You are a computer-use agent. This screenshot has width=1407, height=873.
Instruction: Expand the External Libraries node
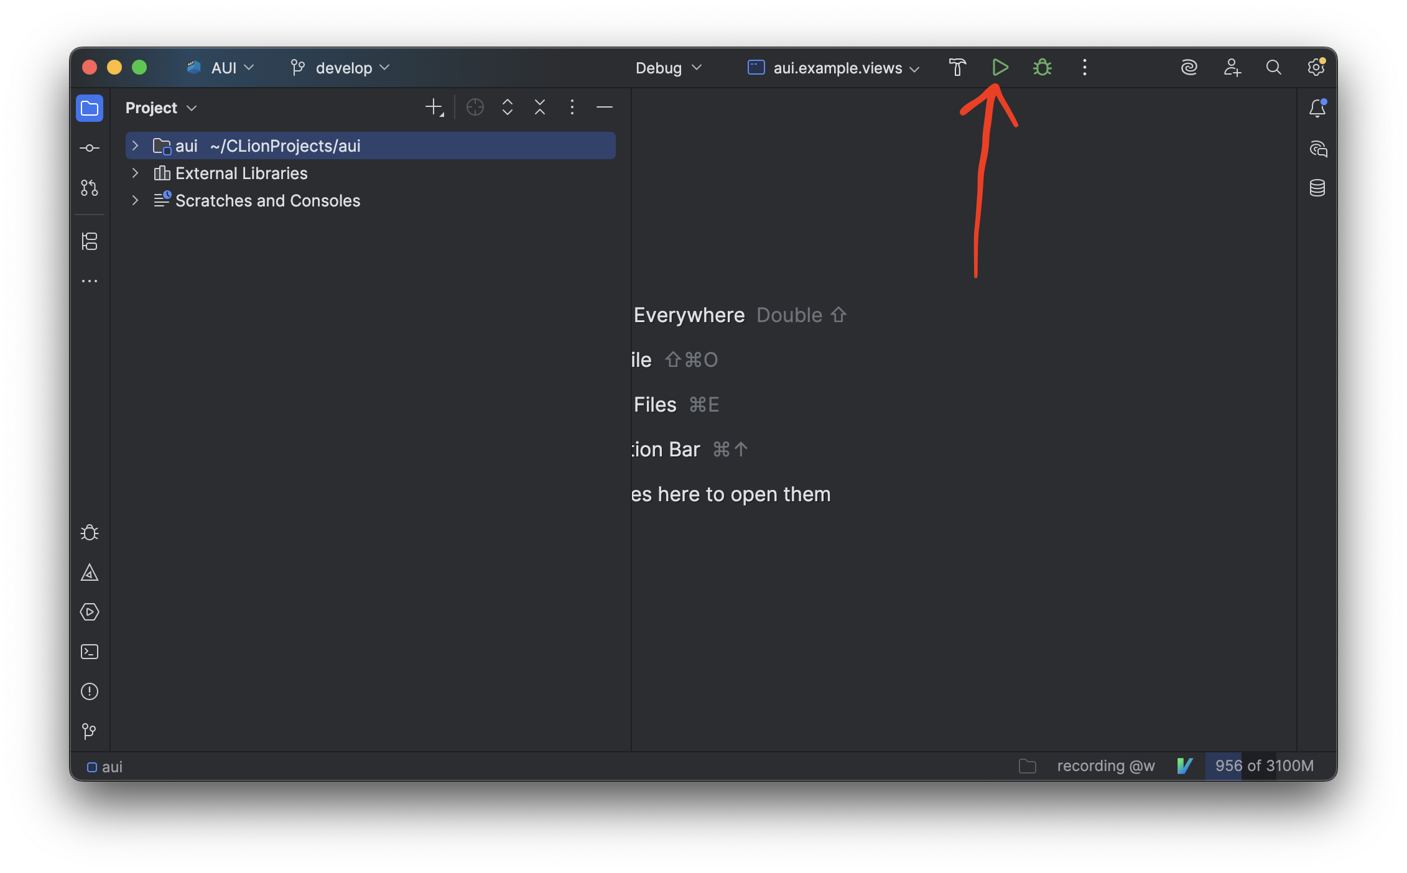click(135, 173)
